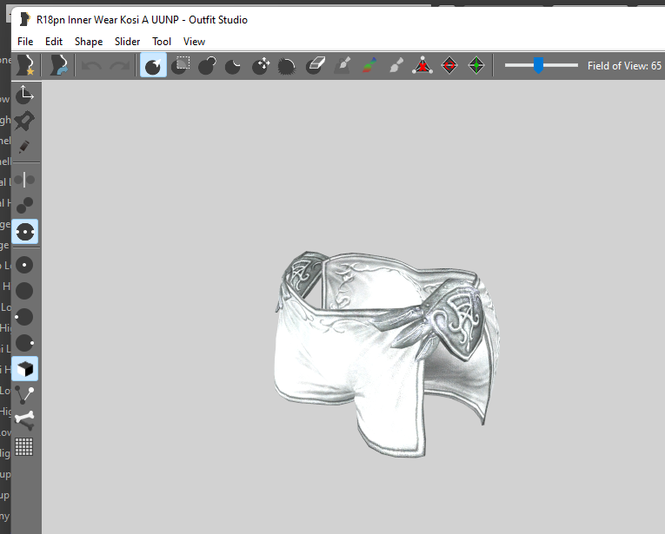Open the Tool menu
Screen dimensions: 665x534
pyautogui.click(x=162, y=42)
